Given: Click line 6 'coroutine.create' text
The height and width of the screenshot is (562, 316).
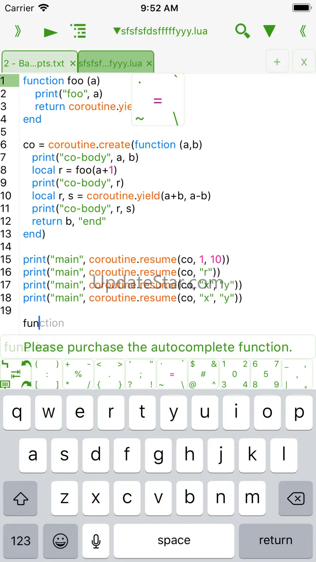Looking at the screenshot, I should point(89,145).
